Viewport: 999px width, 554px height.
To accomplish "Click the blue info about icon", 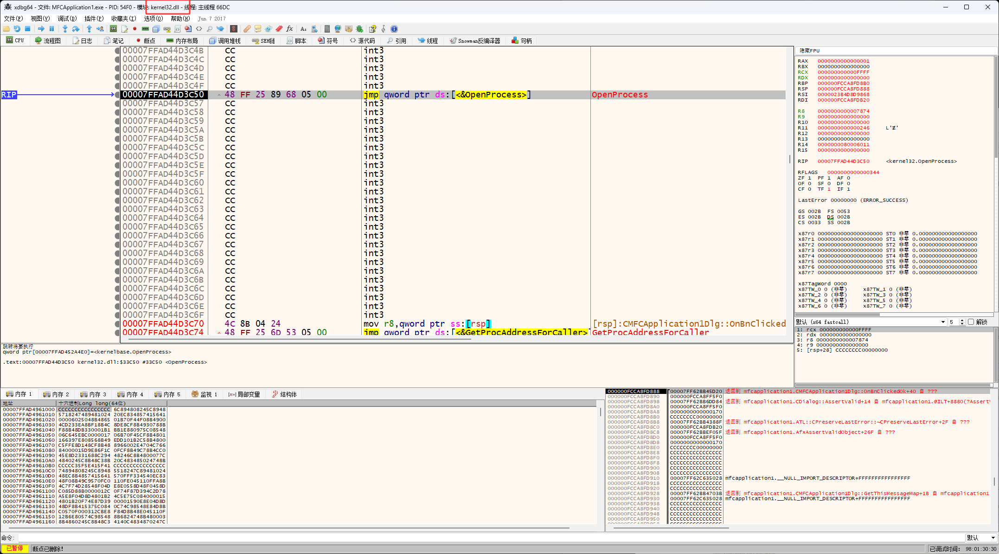I will pyautogui.click(x=394, y=29).
